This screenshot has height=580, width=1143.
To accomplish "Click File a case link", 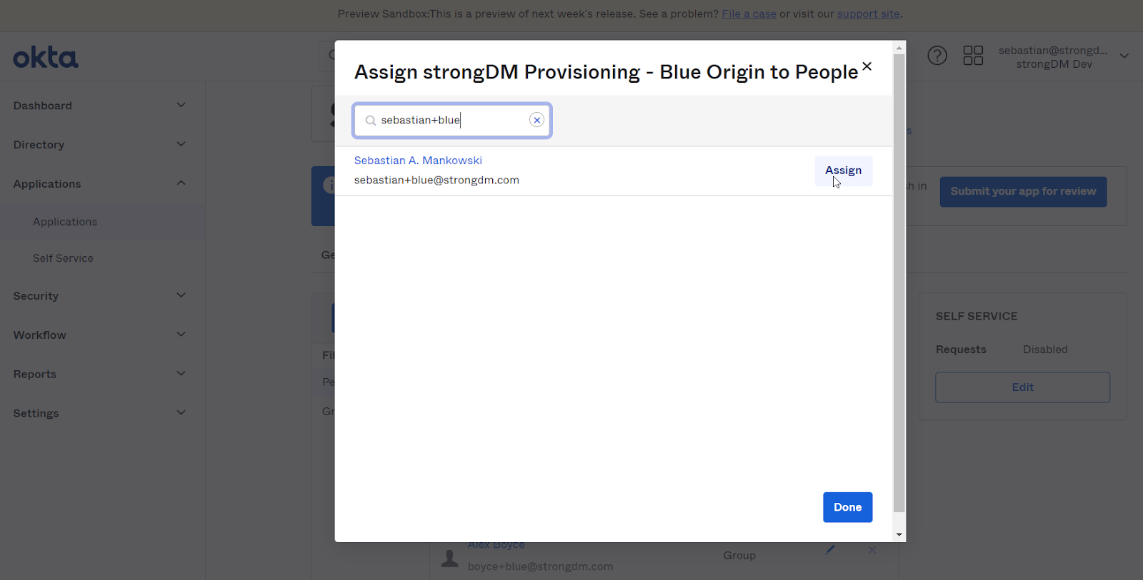I will pyautogui.click(x=749, y=14).
